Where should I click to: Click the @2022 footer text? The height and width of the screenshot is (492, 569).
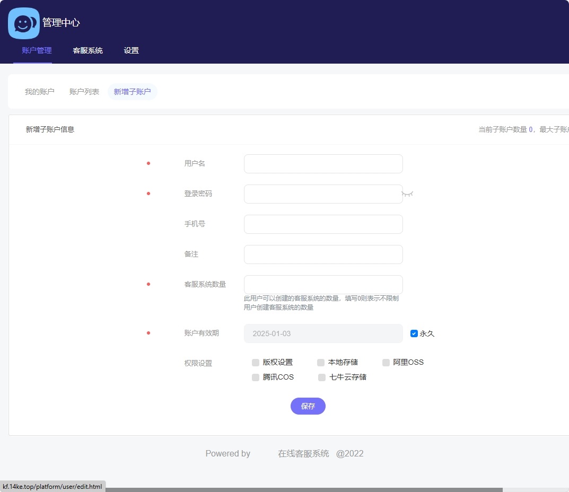pyautogui.click(x=350, y=453)
